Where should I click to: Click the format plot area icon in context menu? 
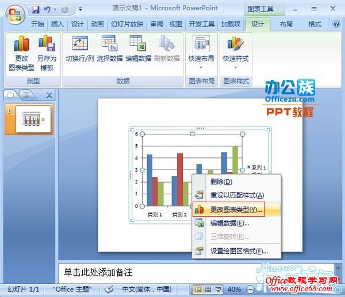coord(199,250)
